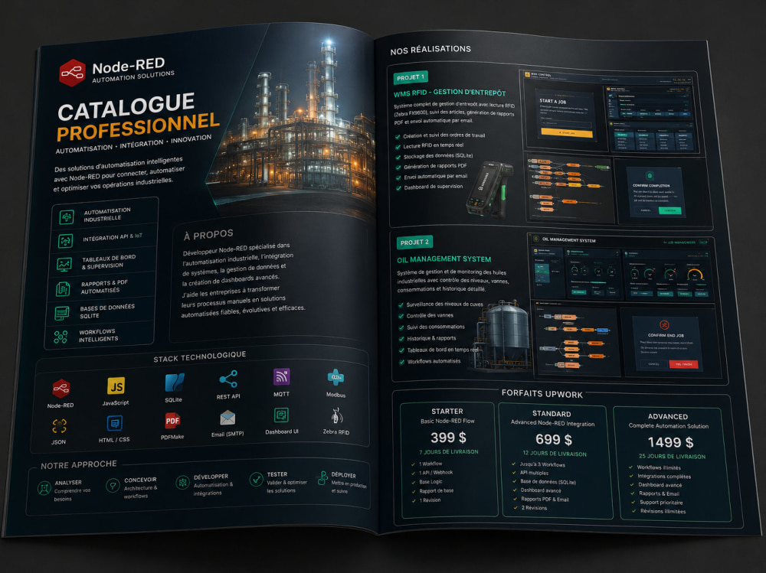Click Cancel in the Confirm Completion dialog
The height and width of the screenshot is (573, 766).
[x=646, y=210]
